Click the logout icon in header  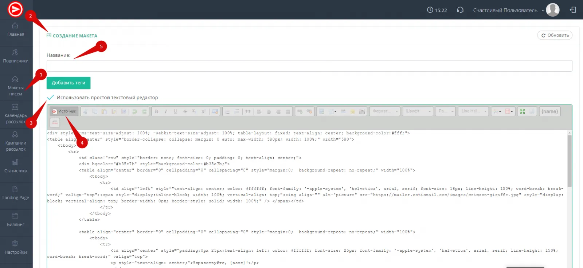tap(573, 10)
